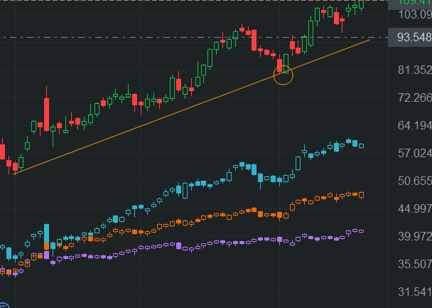Click the 81.352 price axis label

[x=411, y=70]
